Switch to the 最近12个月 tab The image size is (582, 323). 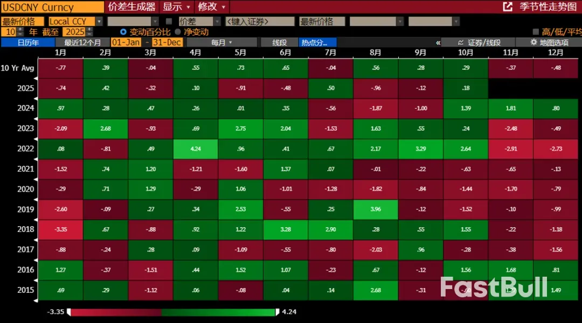coord(81,41)
